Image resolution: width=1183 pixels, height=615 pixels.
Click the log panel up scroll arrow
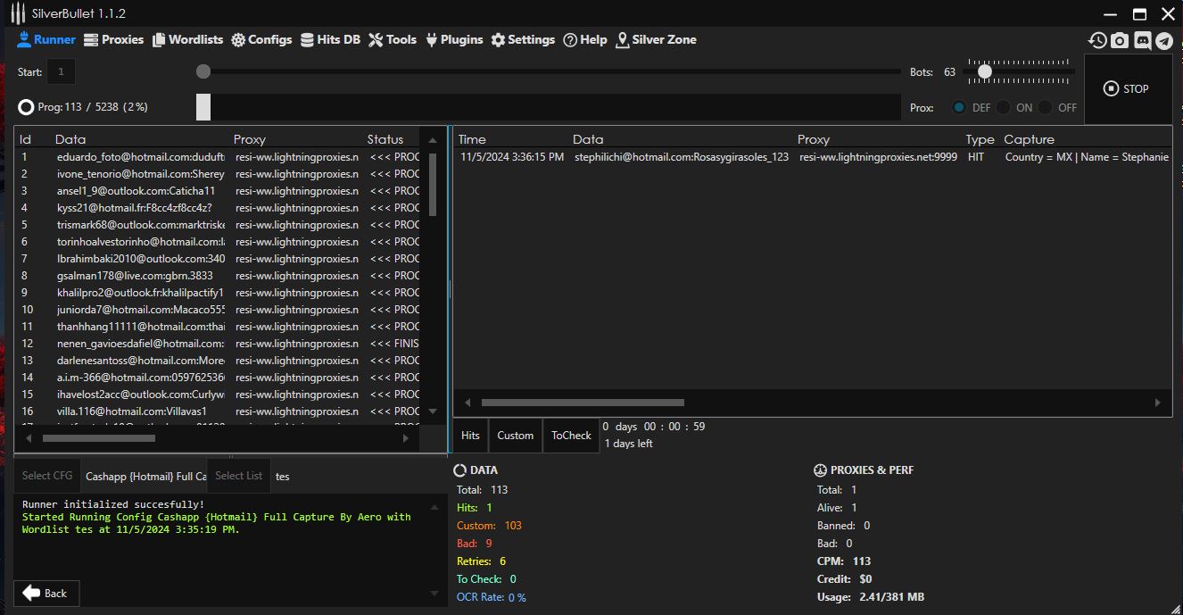(x=435, y=507)
